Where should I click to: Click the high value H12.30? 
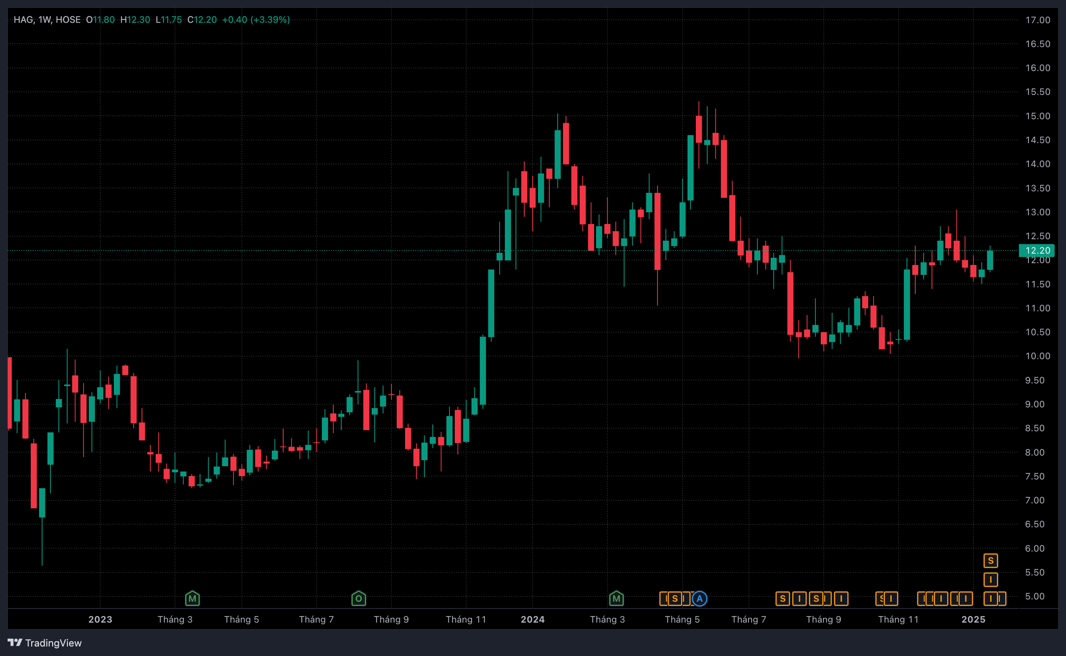(135, 20)
